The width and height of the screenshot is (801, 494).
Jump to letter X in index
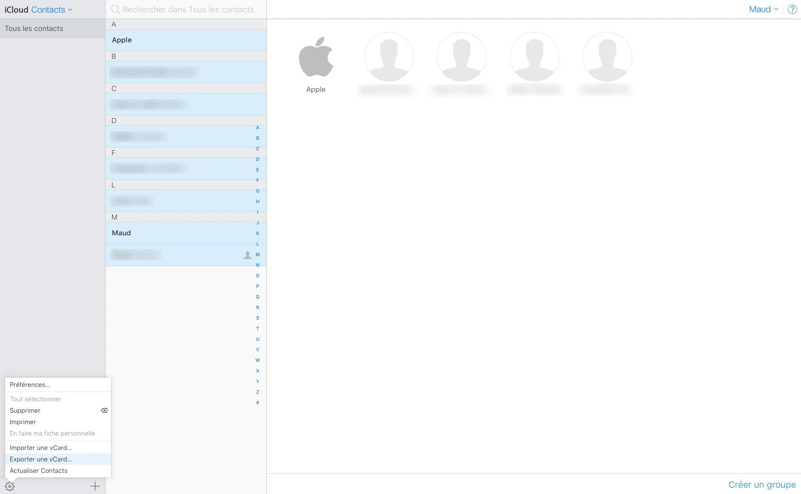[x=258, y=371]
